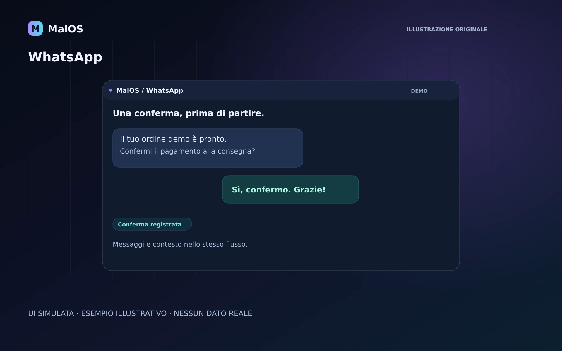
Task: Click 'Messaggi e contesto nello stesso flusso.' text
Action: tap(180, 244)
